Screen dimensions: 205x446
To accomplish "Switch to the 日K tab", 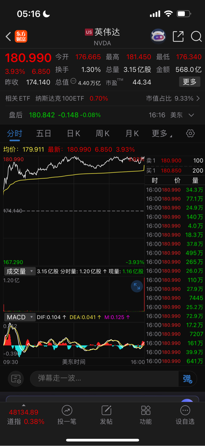I will click(73, 133).
